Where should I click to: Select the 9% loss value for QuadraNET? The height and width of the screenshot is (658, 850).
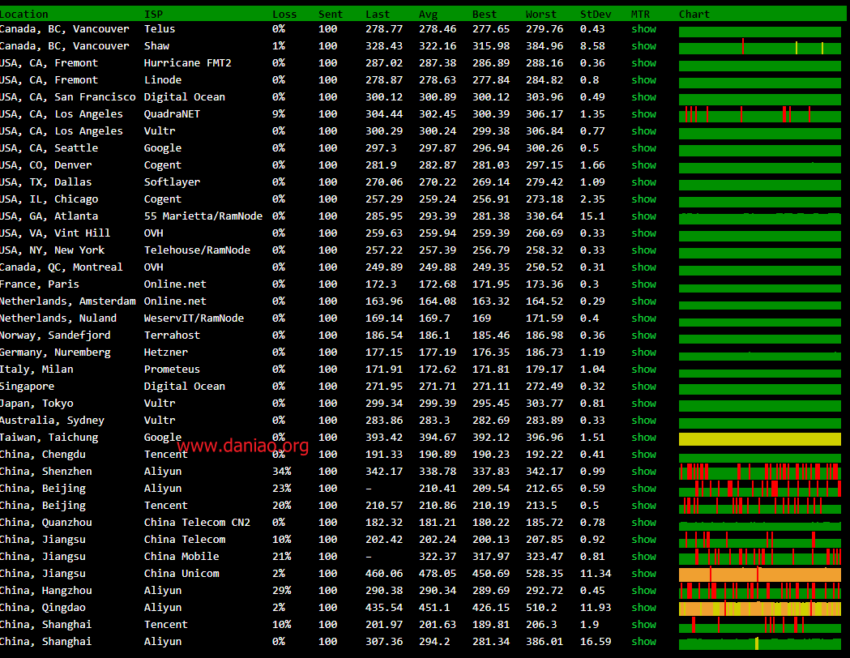(278, 113)
